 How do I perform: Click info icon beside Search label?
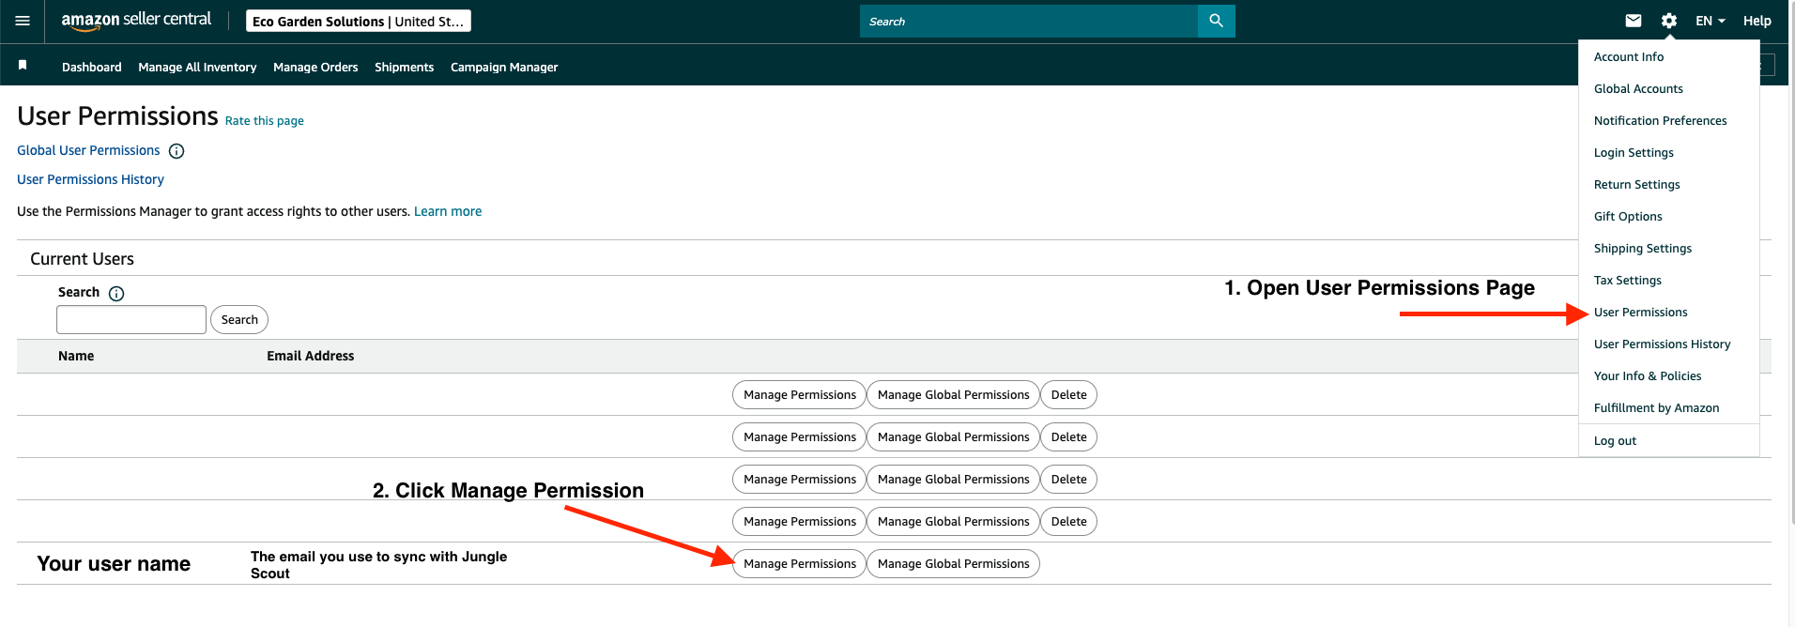click(x=116, y=294)
